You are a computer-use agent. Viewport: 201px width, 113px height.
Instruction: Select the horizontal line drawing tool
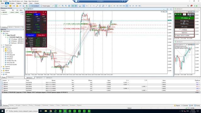click(94, 6)
